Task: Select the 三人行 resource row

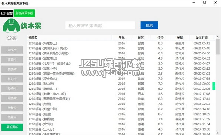Action: pyautogui.click(x=121, y=129)
